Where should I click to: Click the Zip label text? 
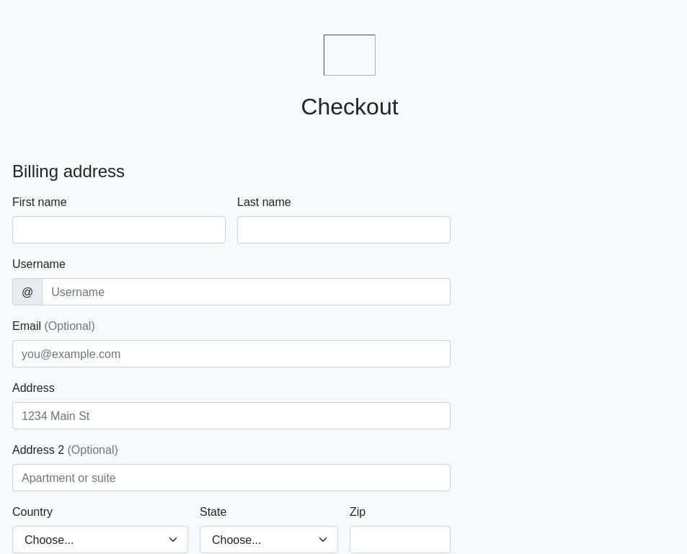[358, 512]
